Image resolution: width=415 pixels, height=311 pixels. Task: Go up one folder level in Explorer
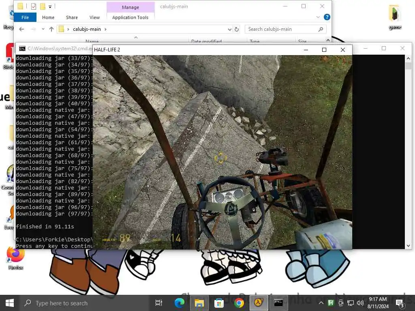tap(51, 29)
